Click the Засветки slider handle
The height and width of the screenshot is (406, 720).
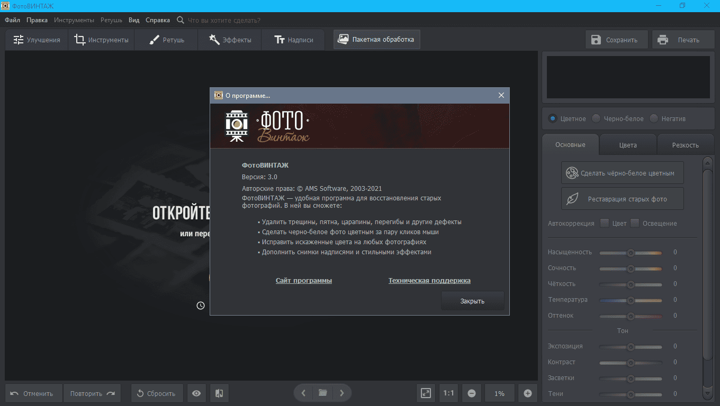click(x=631, y=379)
